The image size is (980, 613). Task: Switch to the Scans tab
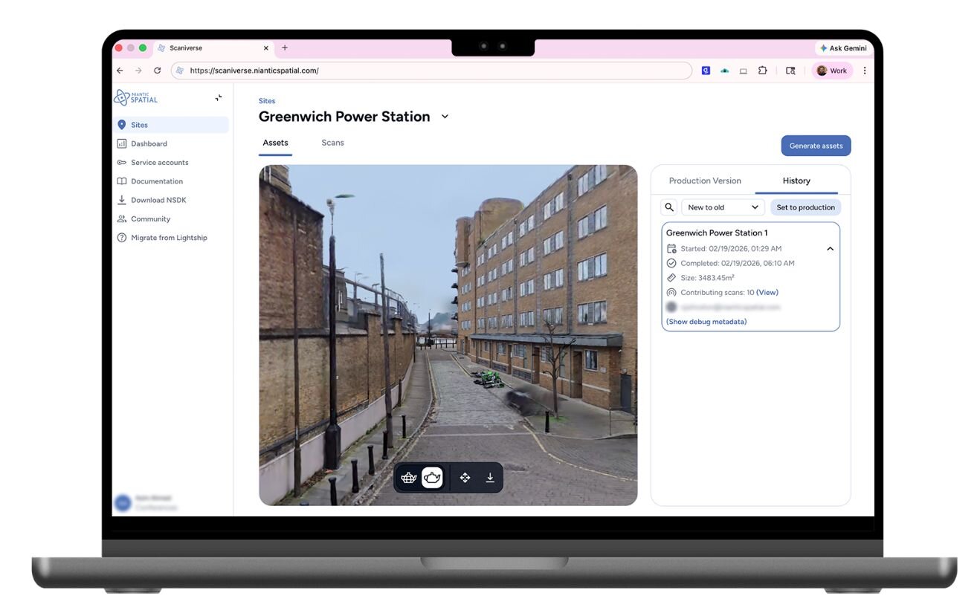tap(332, 143)
